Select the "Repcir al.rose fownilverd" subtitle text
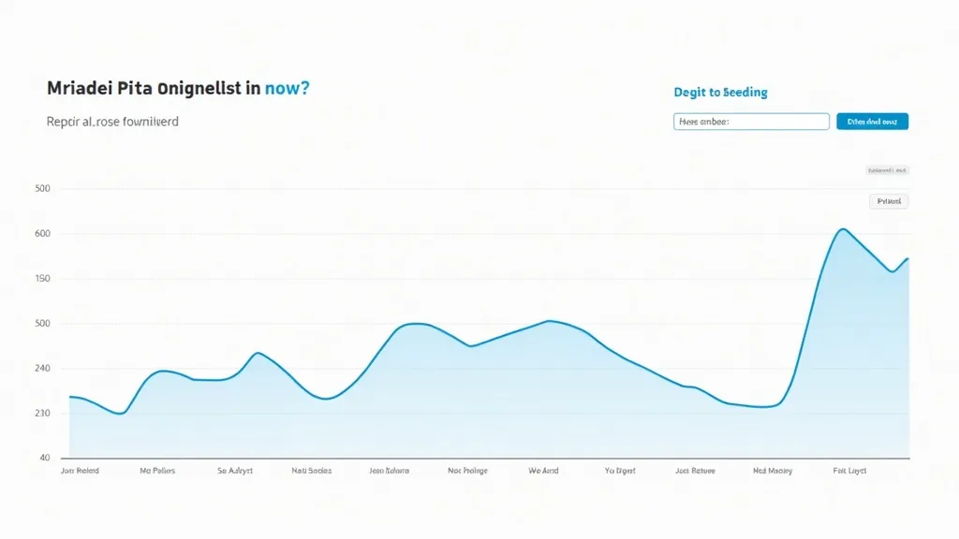Screen dimensions: 959x539 click(x=112, y=122)
